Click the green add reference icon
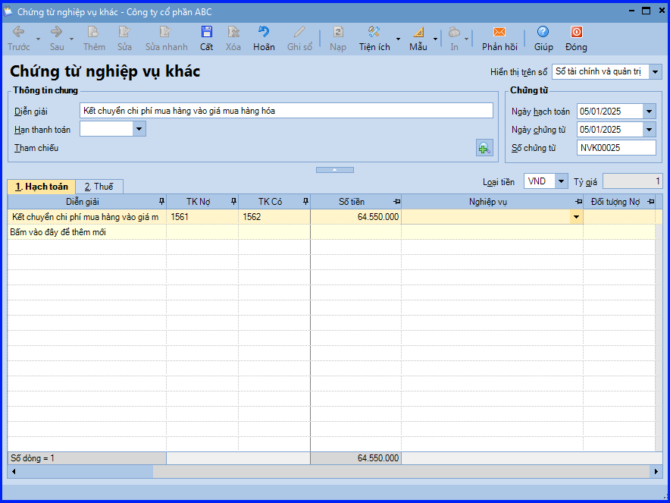 pos(484,148)
